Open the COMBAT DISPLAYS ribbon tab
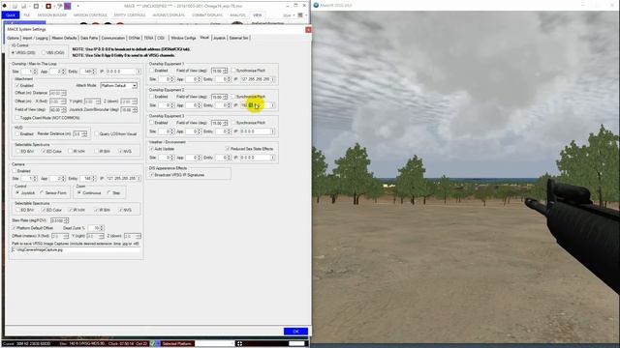Screen dimensions: 620x348 [207, 15]
